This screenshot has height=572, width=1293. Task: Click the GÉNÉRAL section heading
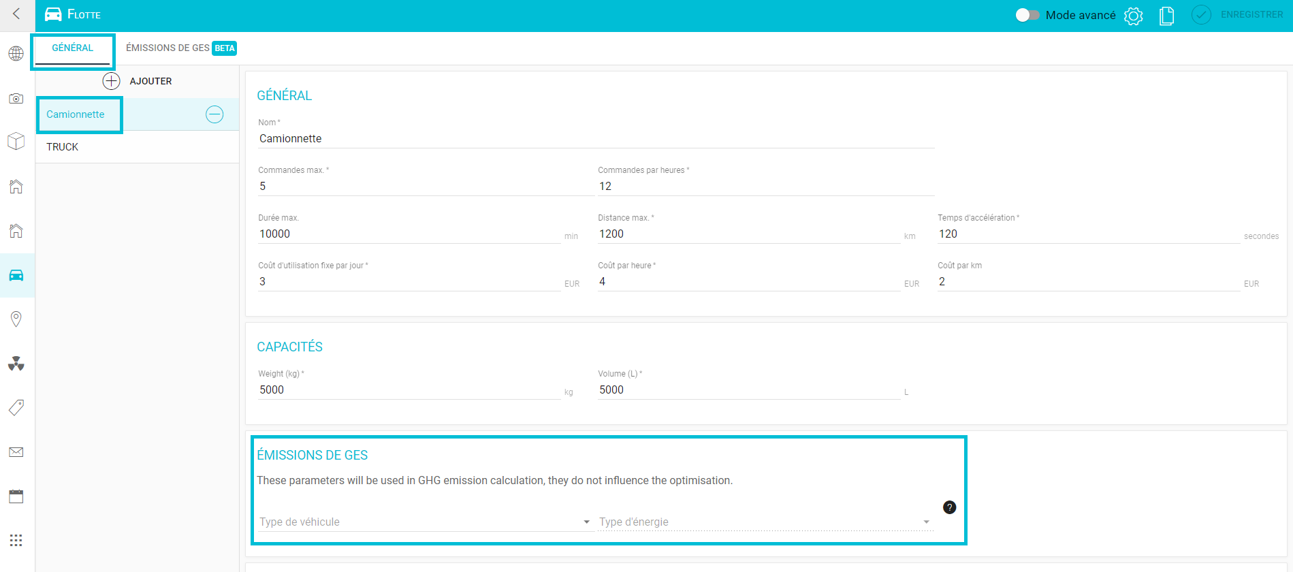[285, 96]
